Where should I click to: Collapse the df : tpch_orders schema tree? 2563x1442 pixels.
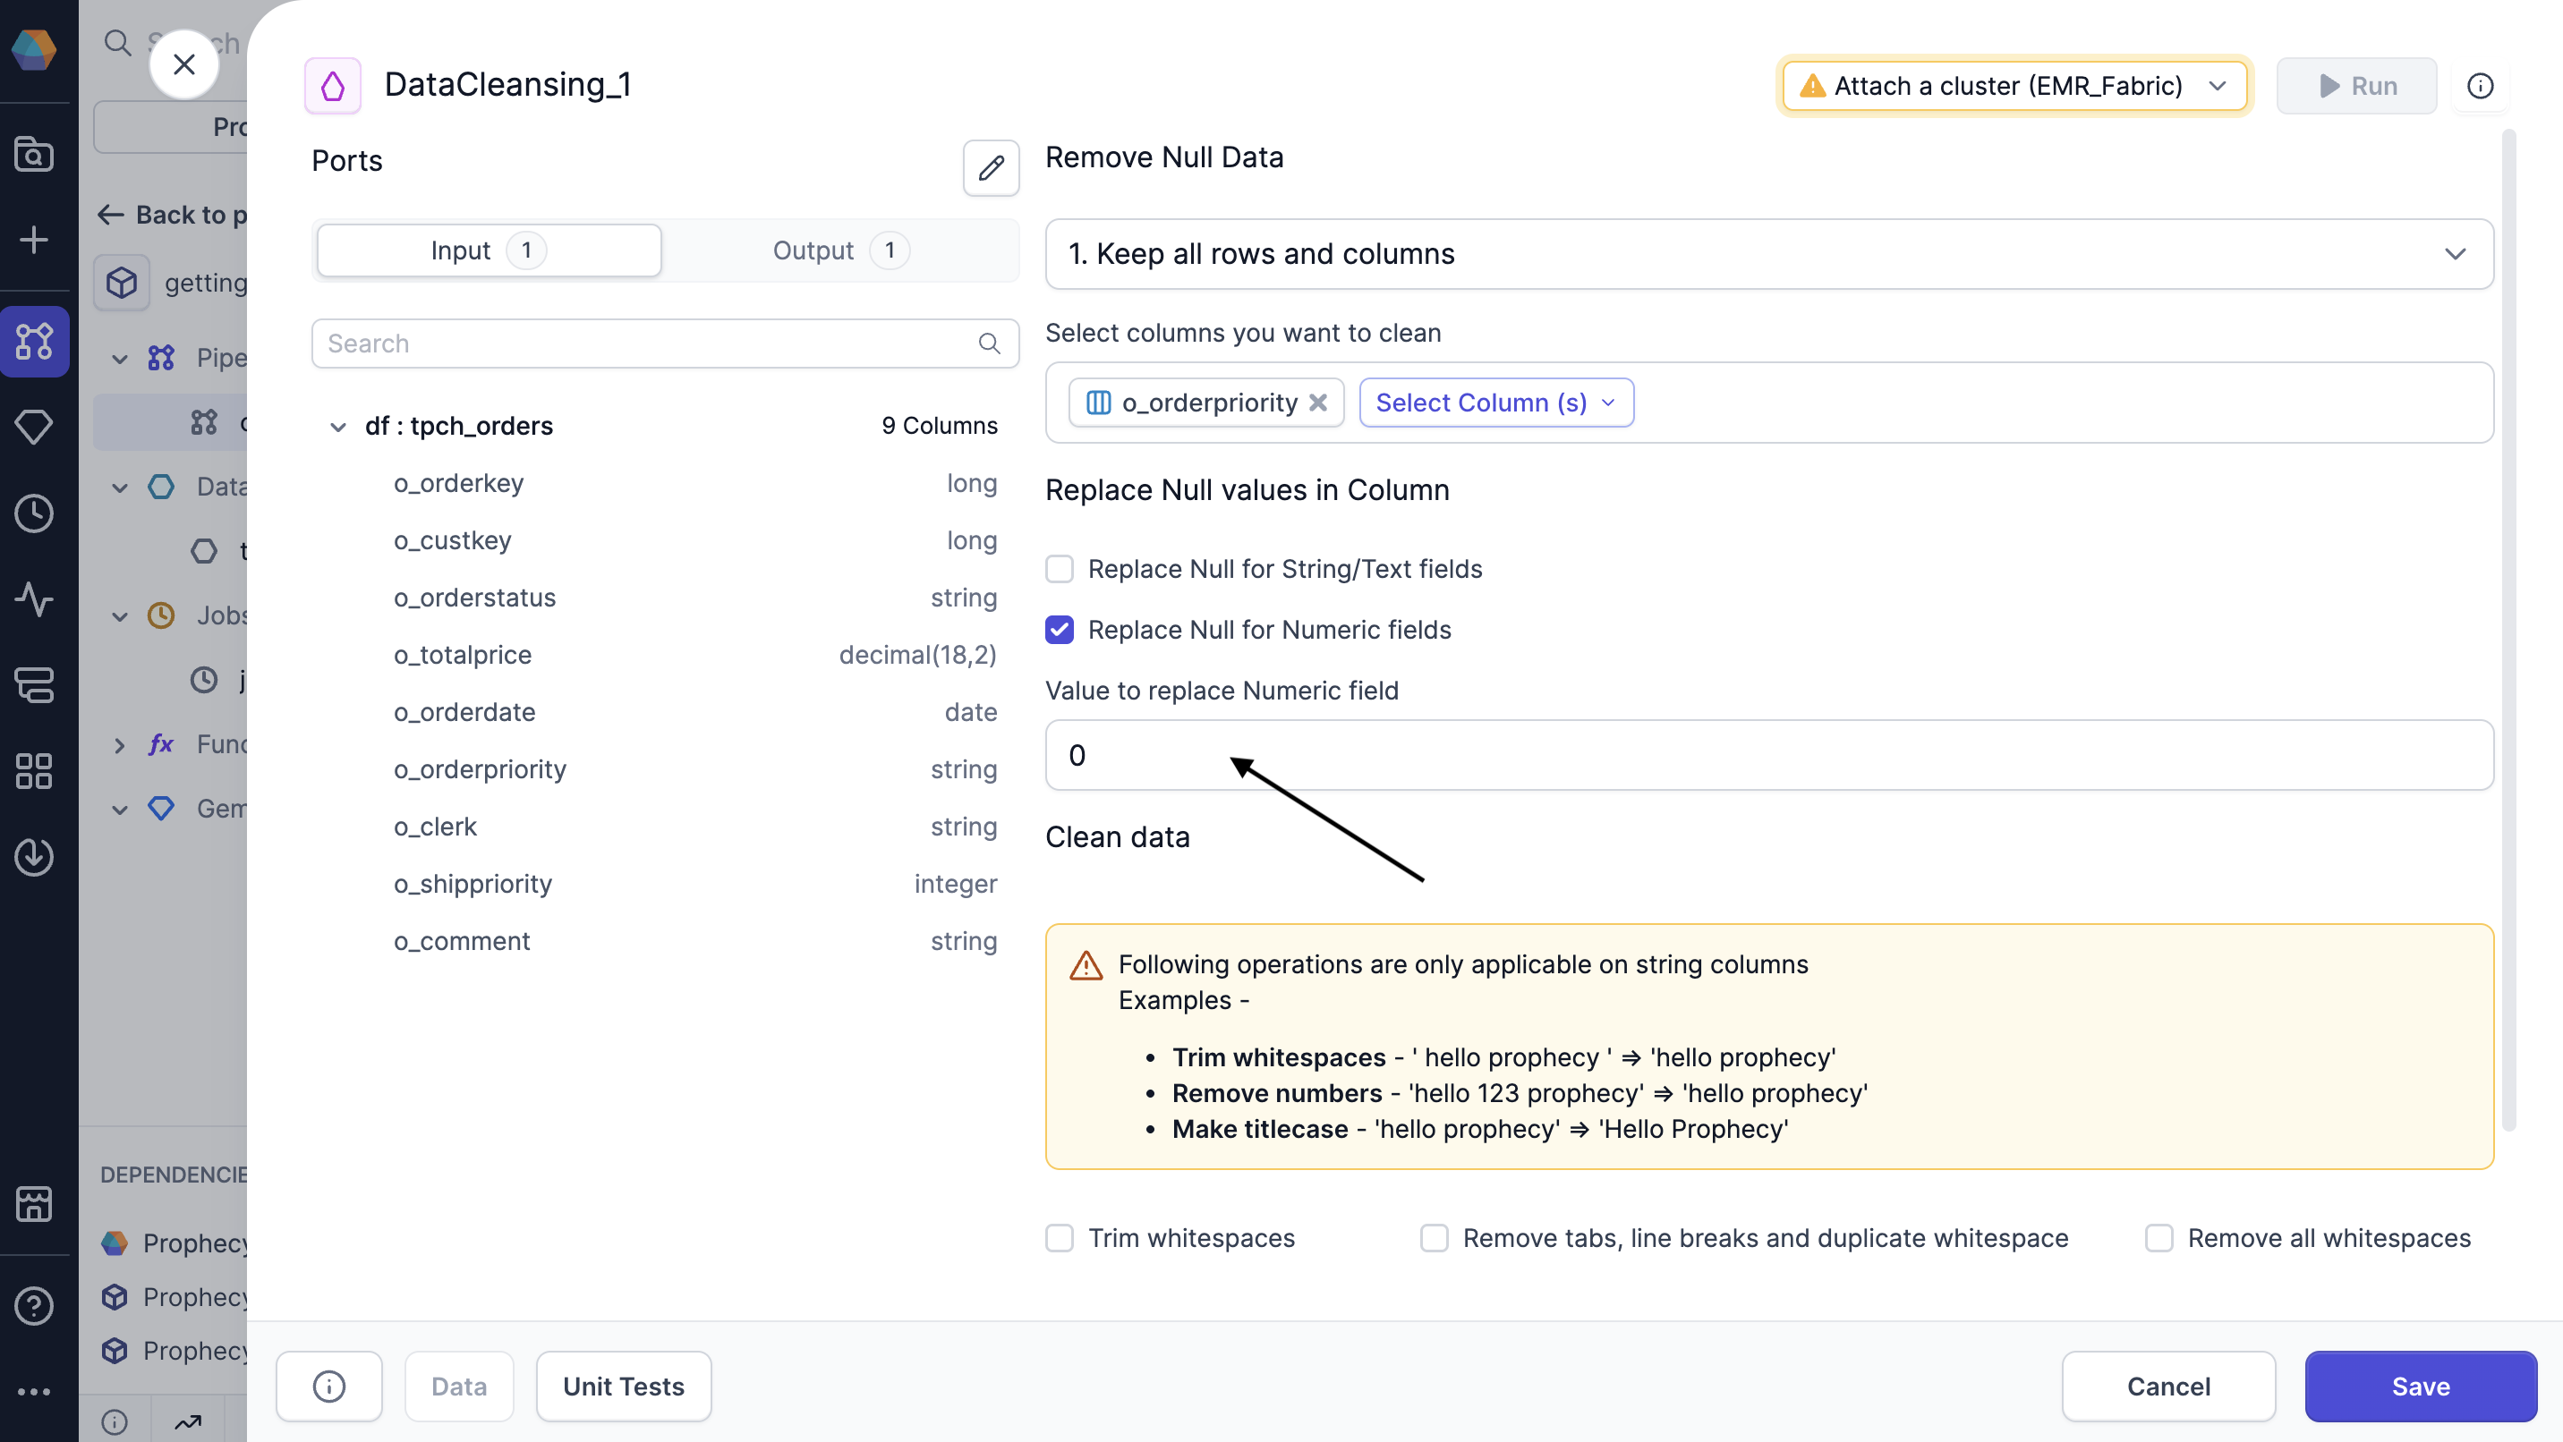[338, 427]
